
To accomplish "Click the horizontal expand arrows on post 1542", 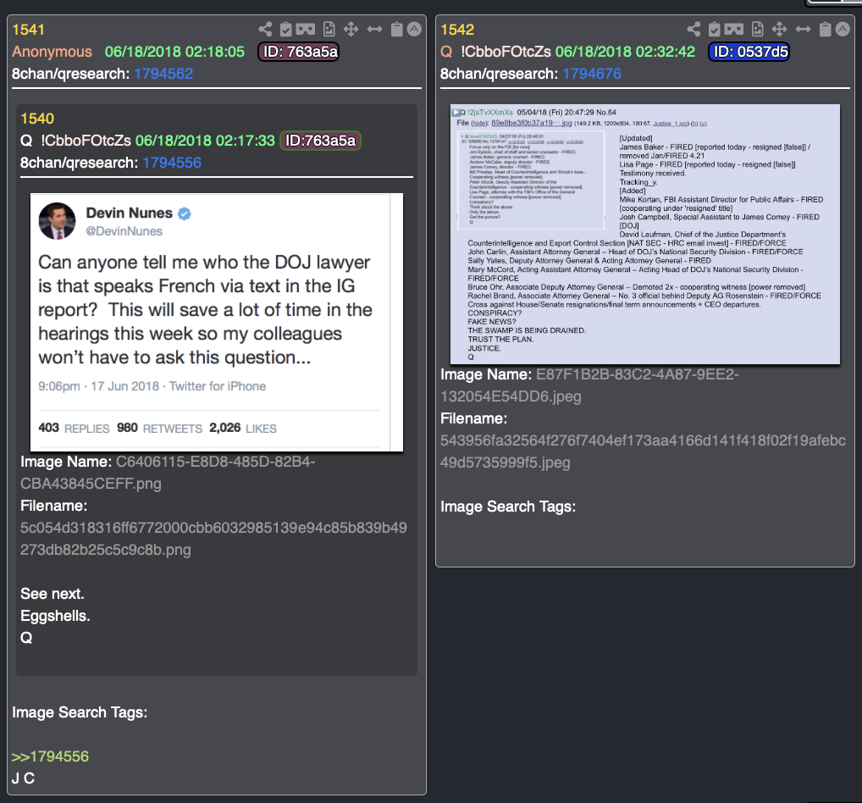I will coord(804,29).
